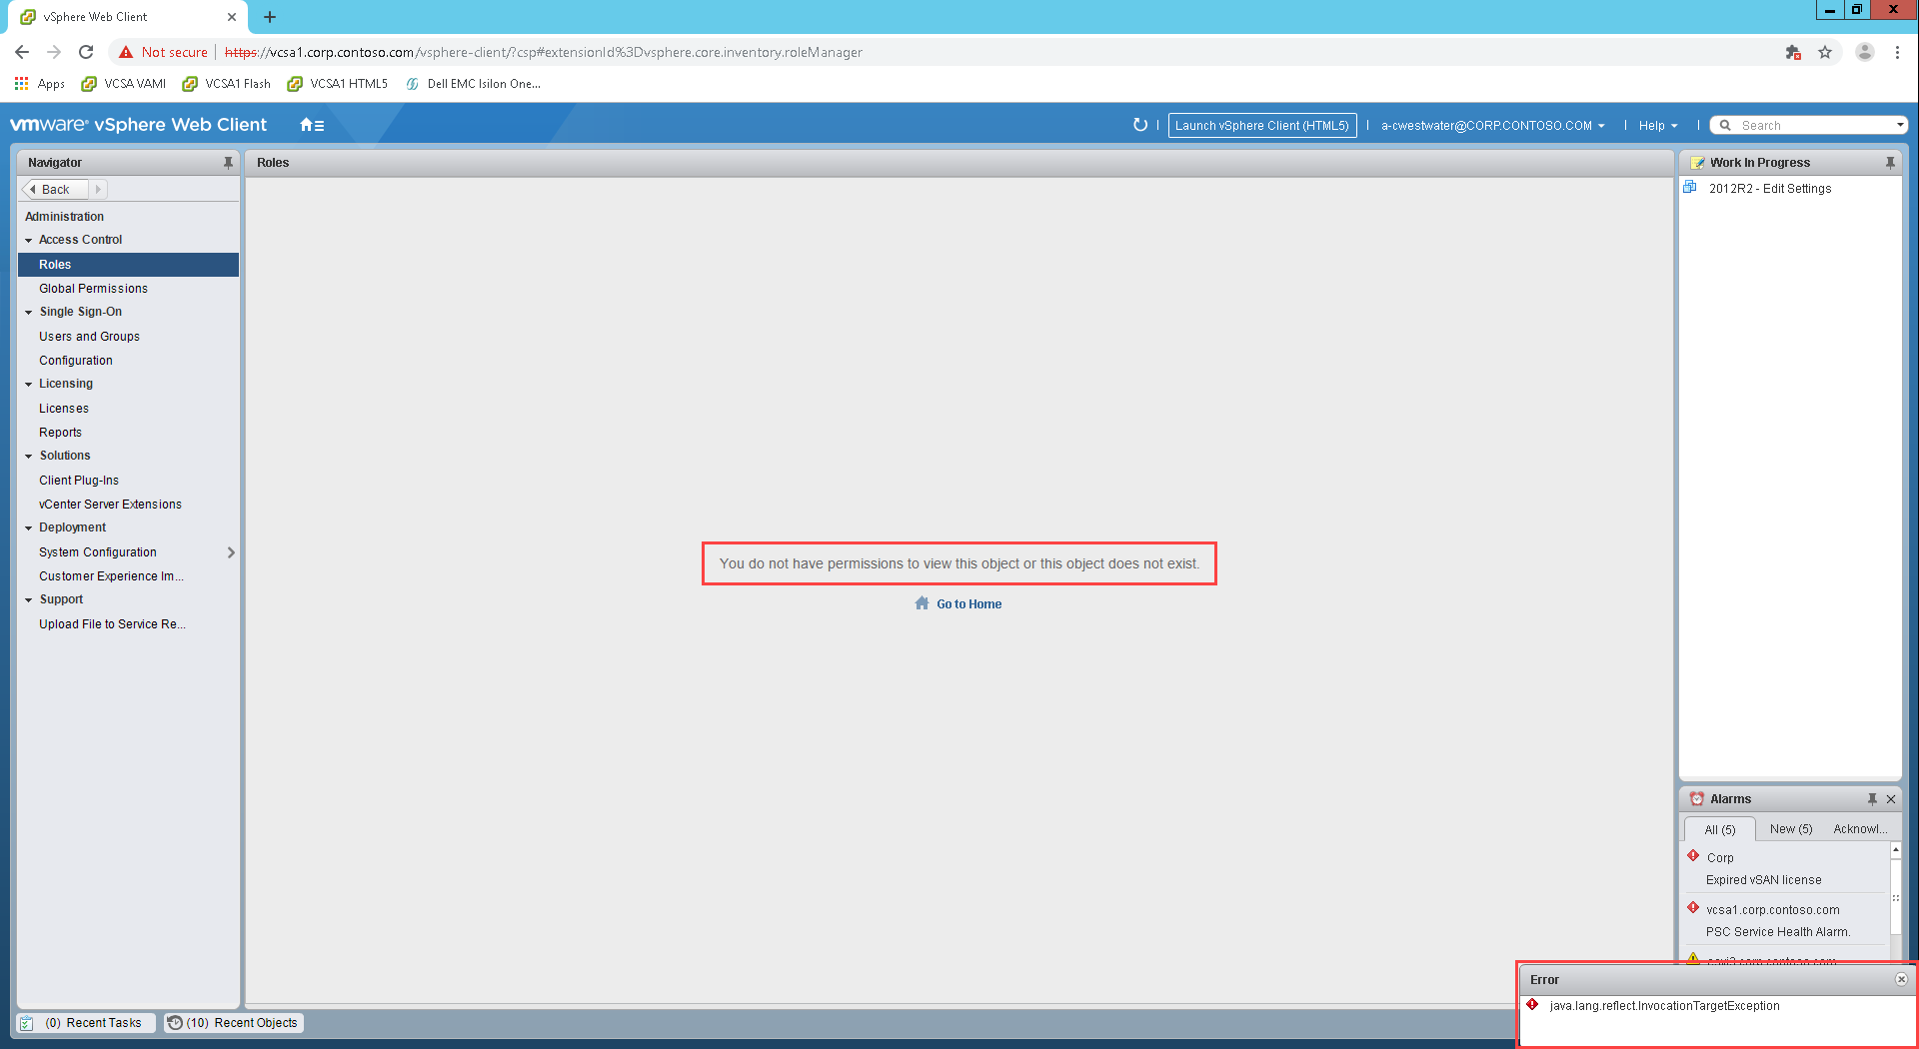
Task: Open the vSphere home menu icon
Action: [312, 125]
